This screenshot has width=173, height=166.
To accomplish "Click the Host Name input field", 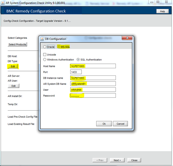I will (x=93, y=66).
